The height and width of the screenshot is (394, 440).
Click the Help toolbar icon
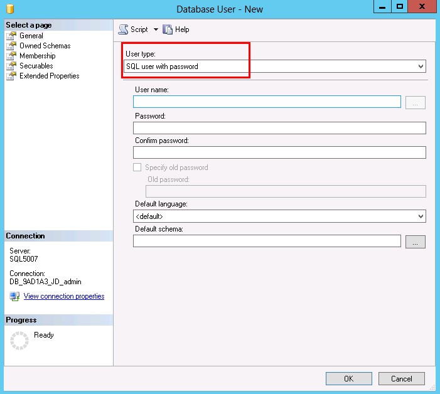coord(168,29)
